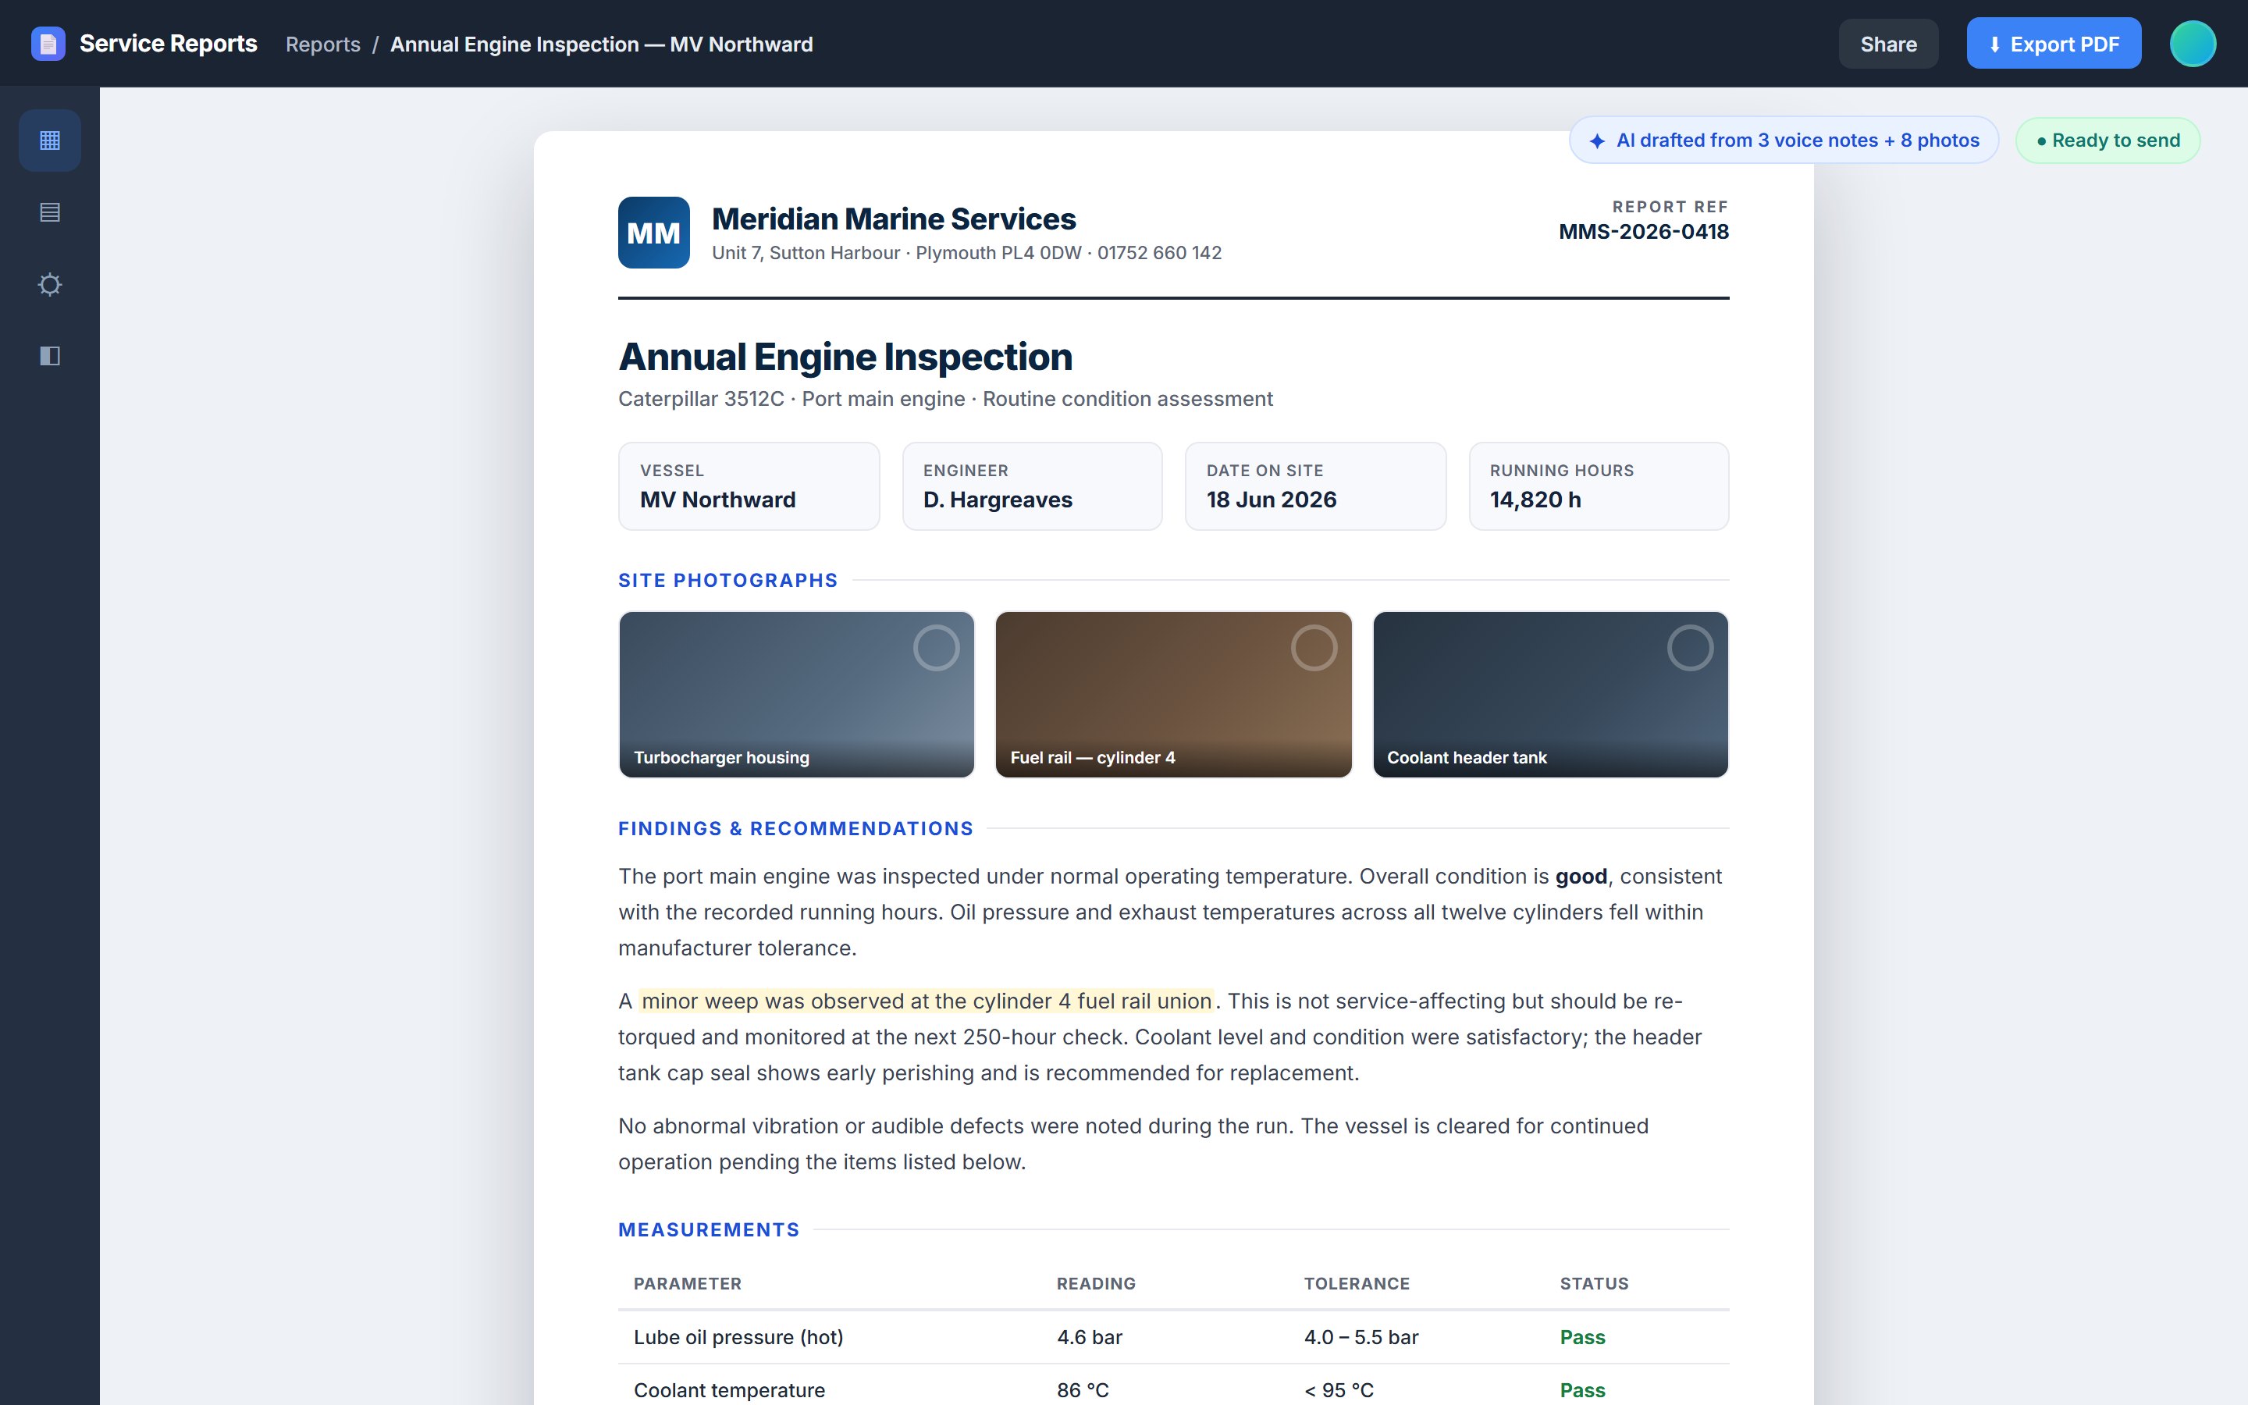Open the grid dashboard icon in sidebar

(x=50, y=140)
